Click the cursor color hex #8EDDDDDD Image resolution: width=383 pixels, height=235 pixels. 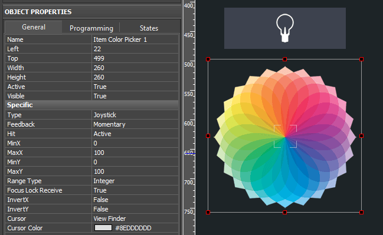pyautogui.click(x=133, y=228)
